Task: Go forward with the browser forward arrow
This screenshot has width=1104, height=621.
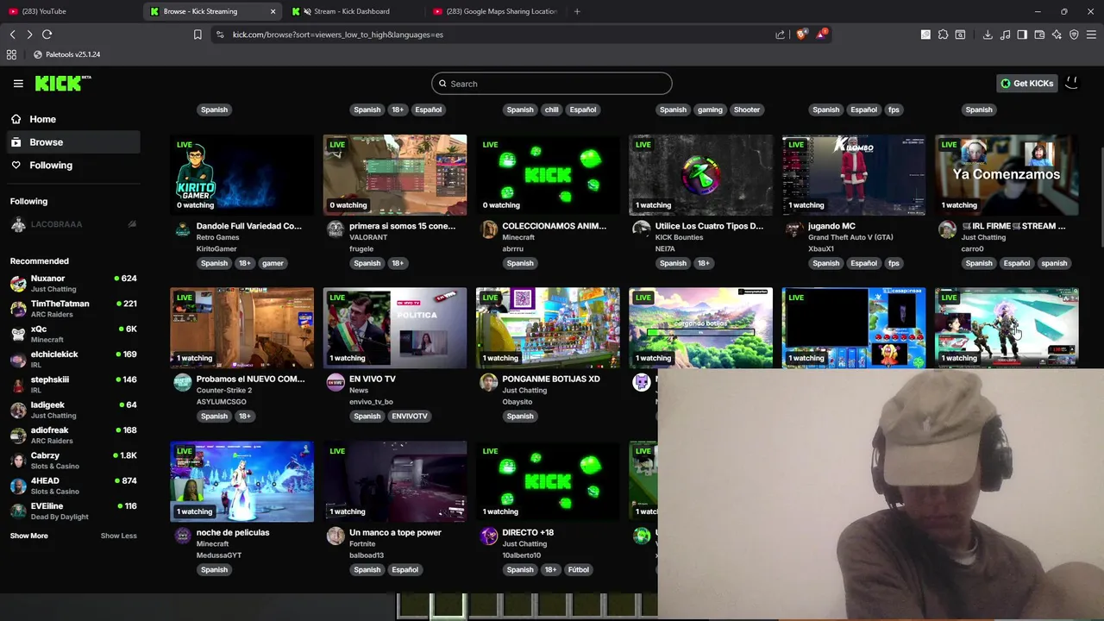Action: click(x=29, y=34)
